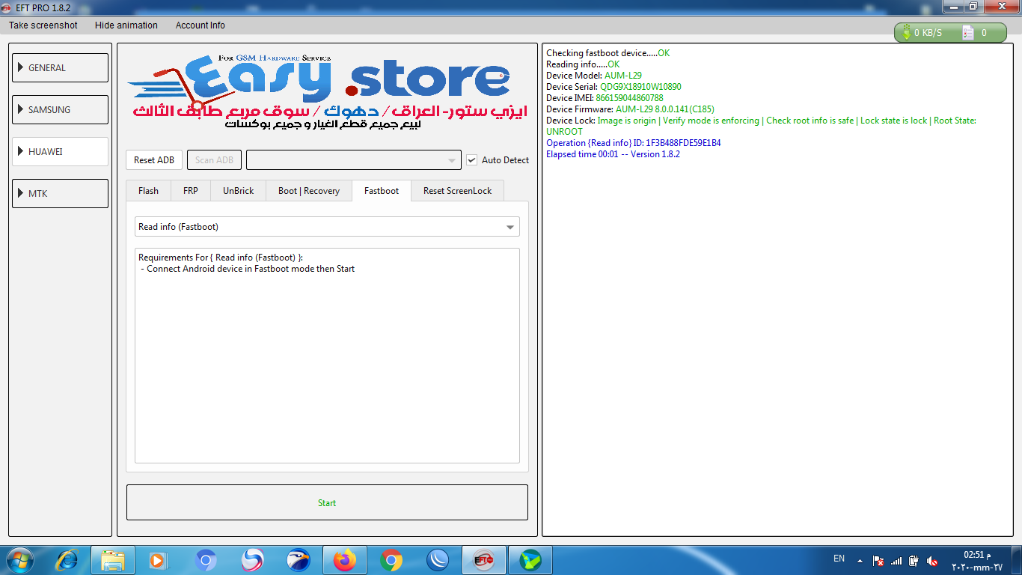Image resolution: width=1022 pixels, height=575 pixels.
Task: Click the Start button
Action: click(x=327, y=502)
